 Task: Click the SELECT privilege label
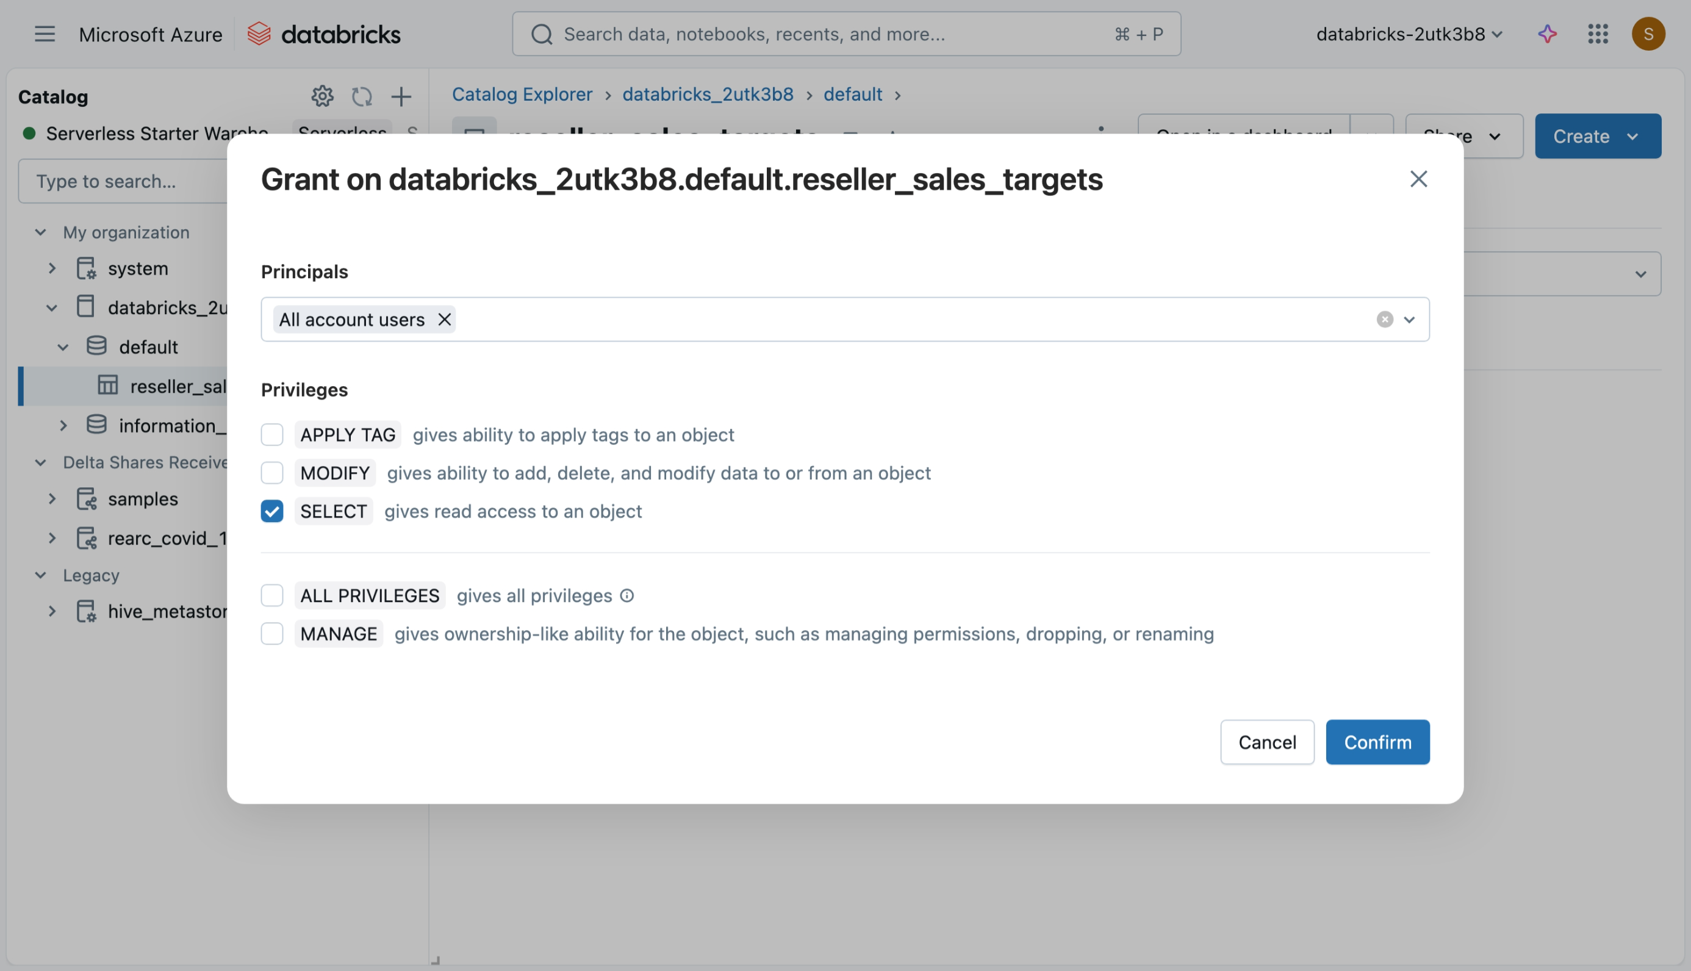[x=332, y=512]
